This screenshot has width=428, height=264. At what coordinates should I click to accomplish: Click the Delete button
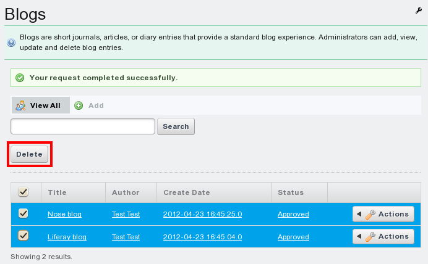click(x=30, y=154)
